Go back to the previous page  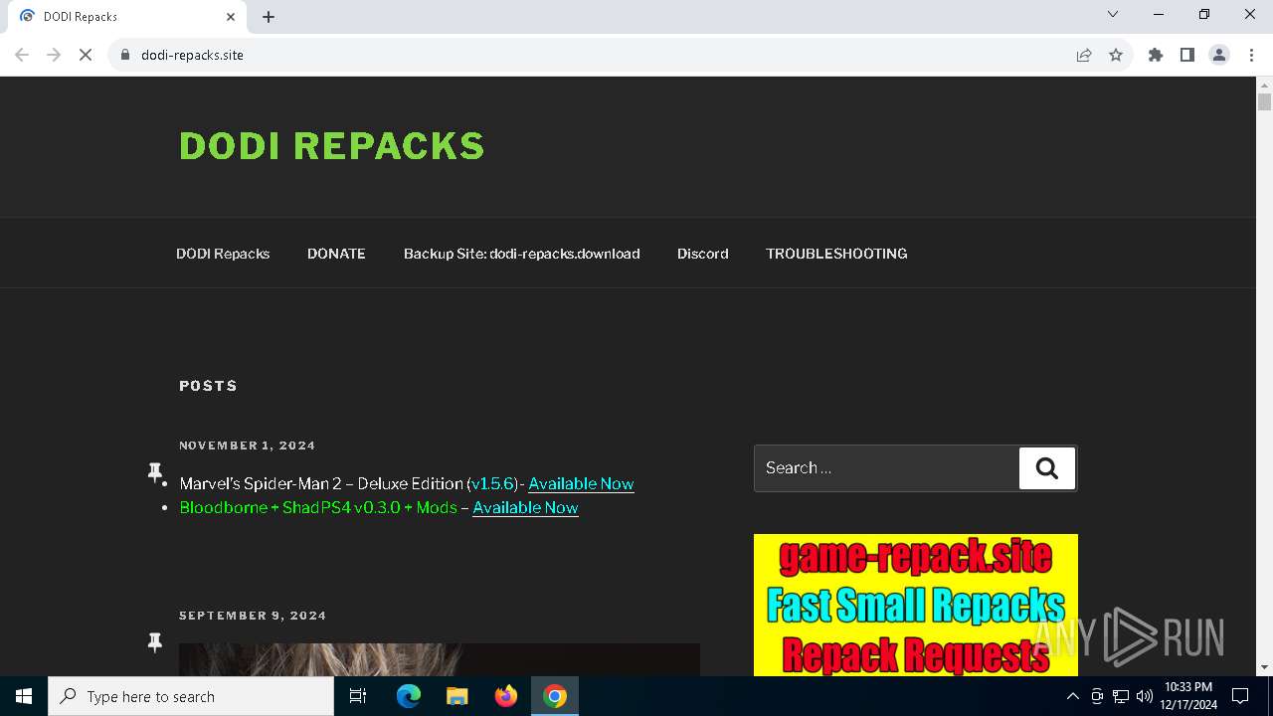pos(22,55)
